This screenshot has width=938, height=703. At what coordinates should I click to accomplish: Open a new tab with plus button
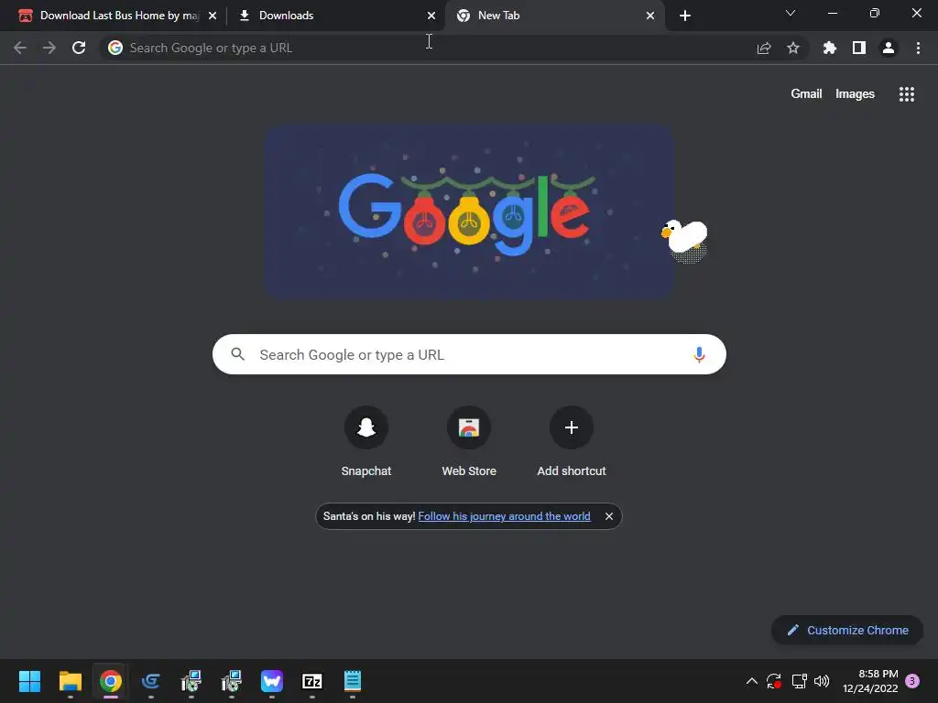click(x=685, y=16)
